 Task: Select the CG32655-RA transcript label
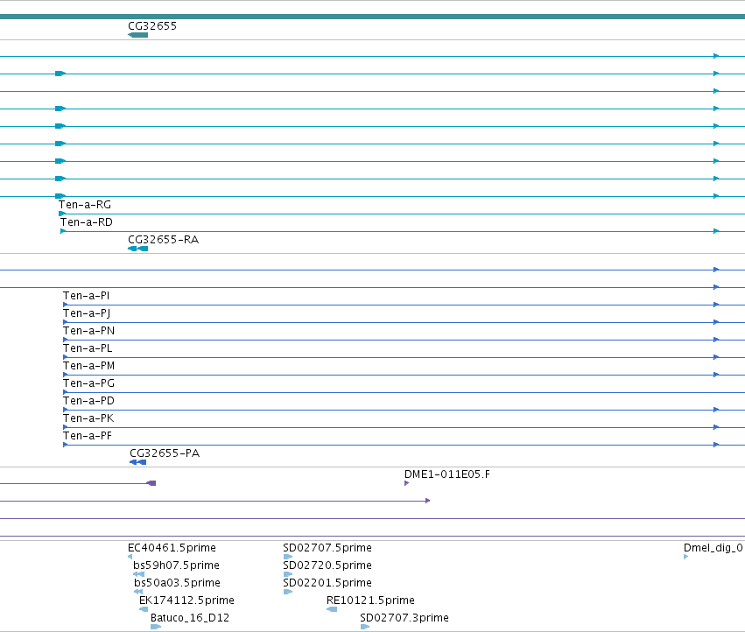163,240
